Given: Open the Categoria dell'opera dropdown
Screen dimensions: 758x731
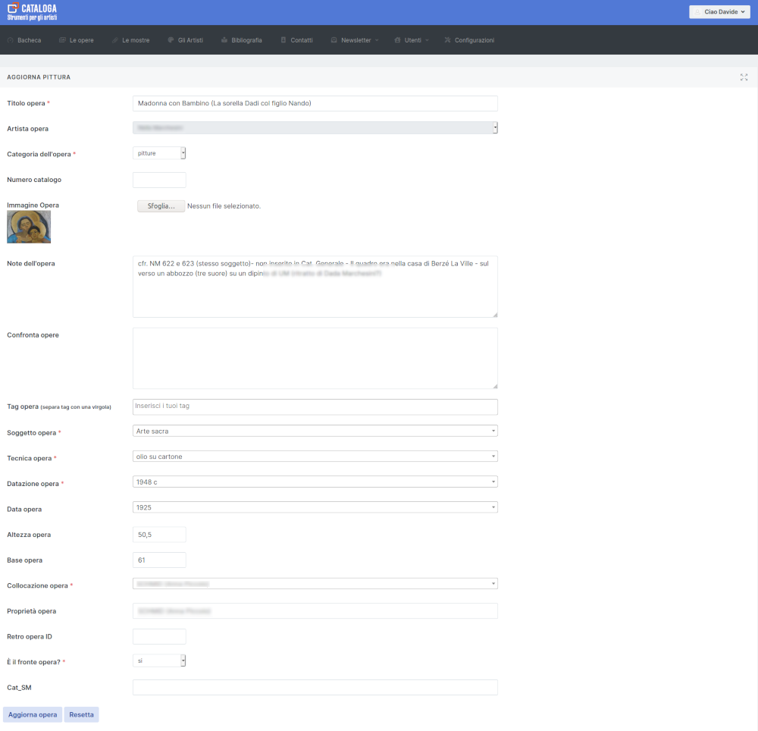Looking at the screenshot, I should coord(159,153).
